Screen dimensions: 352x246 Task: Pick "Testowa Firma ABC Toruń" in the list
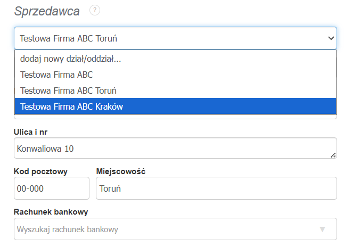pos(69,91)
